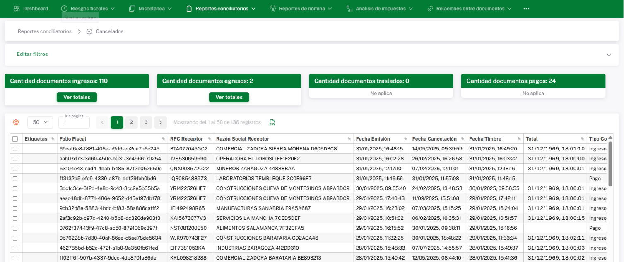Open the Riesgos fiscales dropdown menu
The height and width of the screenshot is (262, 624).
[x=88, y=9]
